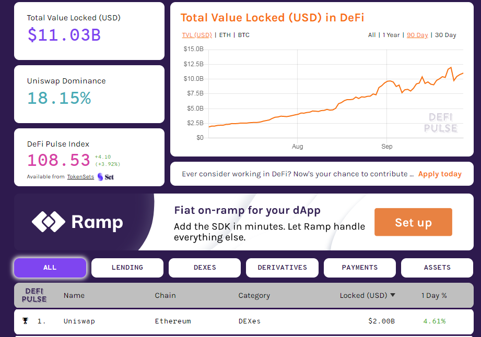The width and height of the screenshot is (481, 337).
Task: Click the 18.15% Uniswap Dominance value
Action: point(59,98)
